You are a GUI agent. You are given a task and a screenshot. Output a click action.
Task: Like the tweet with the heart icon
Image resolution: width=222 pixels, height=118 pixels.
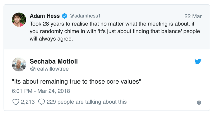coord(16,102)
